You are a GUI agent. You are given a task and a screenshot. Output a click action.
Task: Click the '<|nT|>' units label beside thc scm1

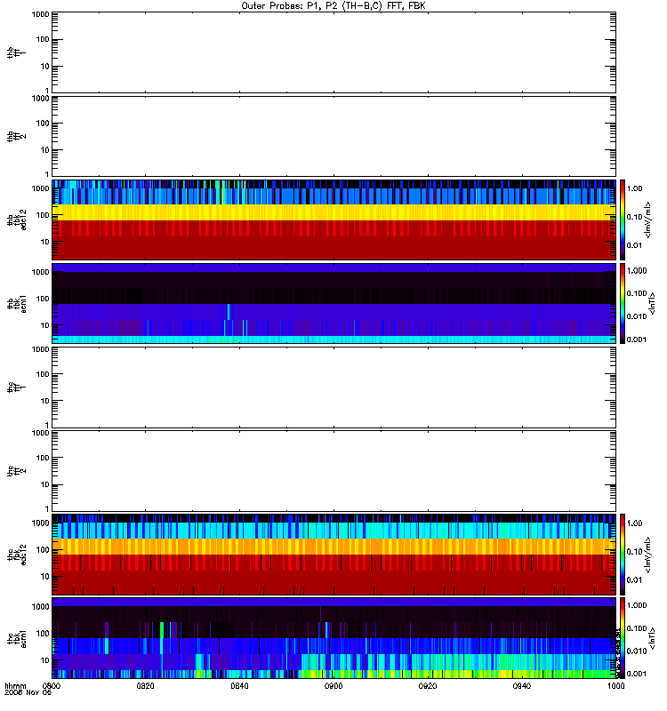[x=653, y=638]
